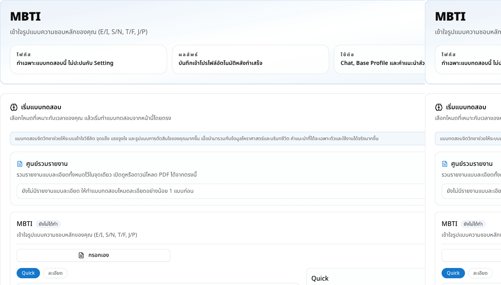Viewport: 501px width, 285px height.
Task: Open the กรอกเอง manual entry button
Action: tap(93, 255)
